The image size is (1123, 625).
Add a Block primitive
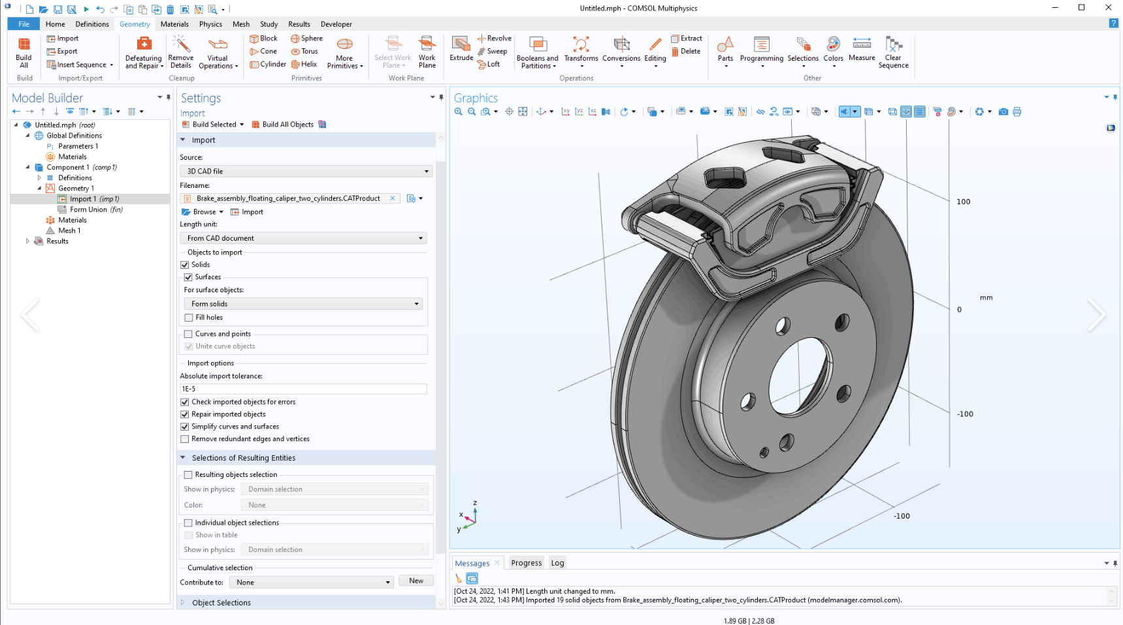pyautogui.click(x=264, y=38)
